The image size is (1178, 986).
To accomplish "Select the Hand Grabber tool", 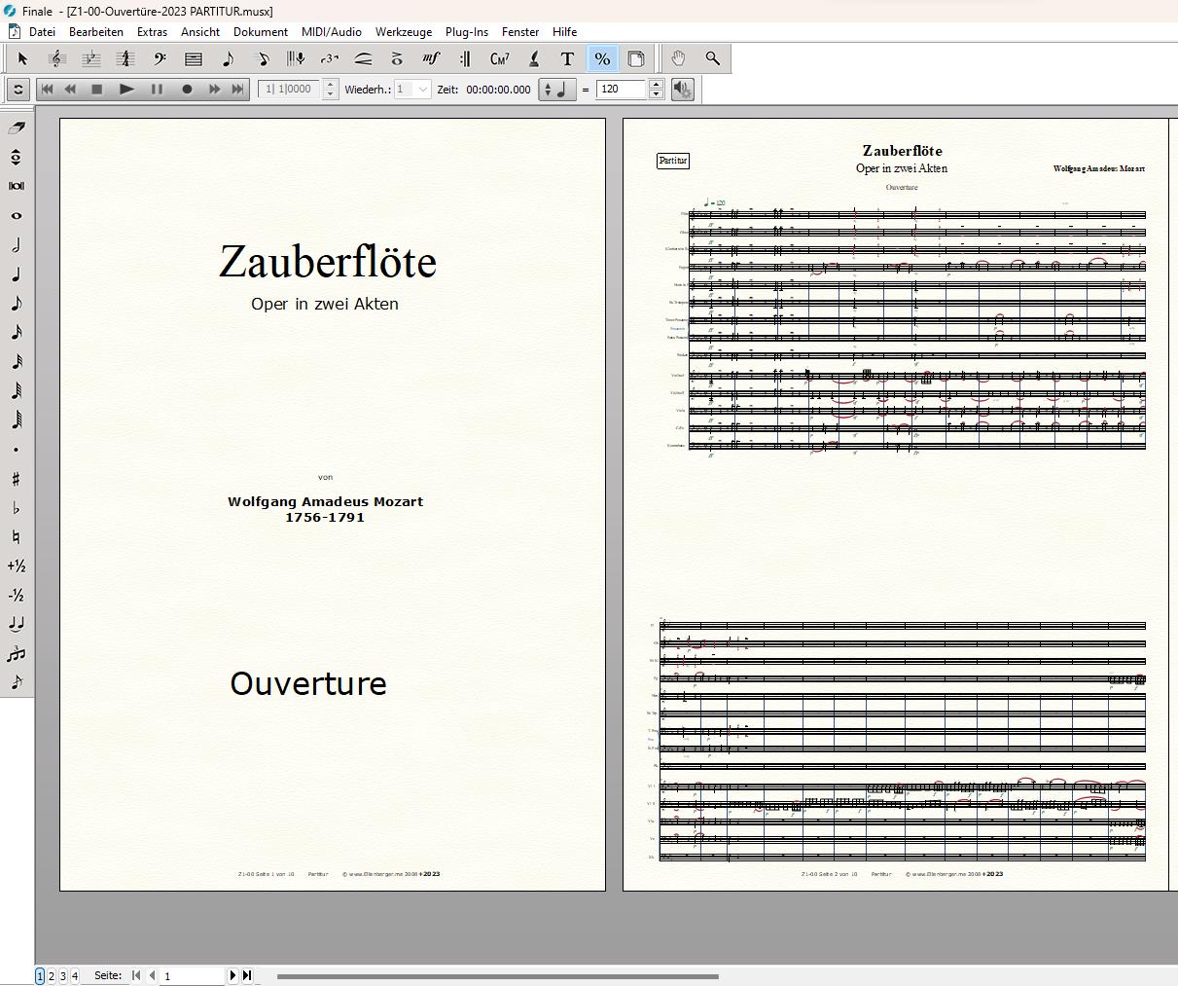I will [678, 59].
